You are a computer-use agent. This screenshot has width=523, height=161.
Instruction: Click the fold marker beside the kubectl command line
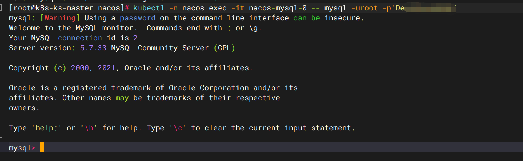(x=1, y=8)
